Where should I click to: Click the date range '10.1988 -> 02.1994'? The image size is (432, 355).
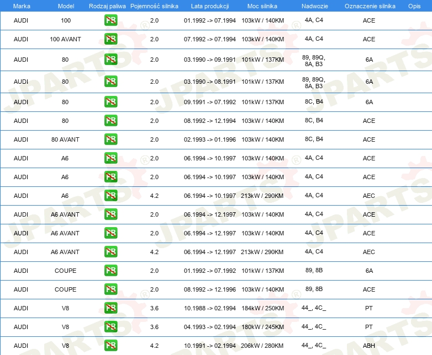click(210, 308)
